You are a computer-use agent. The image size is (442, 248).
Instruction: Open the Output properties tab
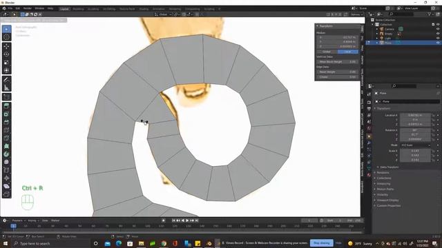click(369, 109)
